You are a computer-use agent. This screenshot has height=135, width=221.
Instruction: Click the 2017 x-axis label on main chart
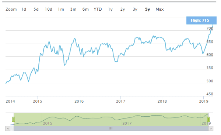point(120,101)
